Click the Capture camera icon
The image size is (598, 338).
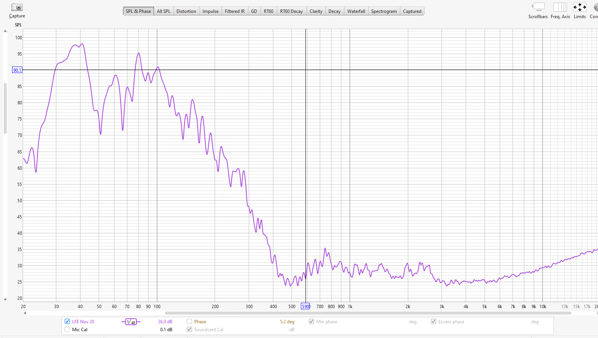point(17,7)
